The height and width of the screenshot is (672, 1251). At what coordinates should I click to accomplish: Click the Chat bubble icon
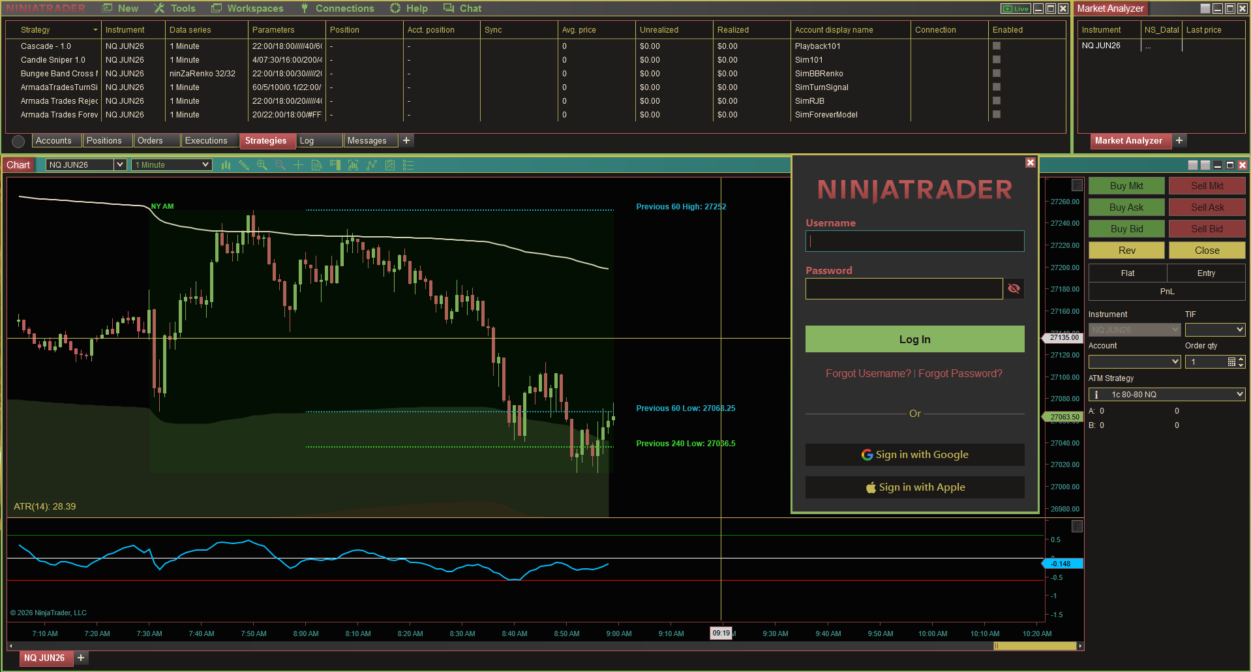pos(449,8)
